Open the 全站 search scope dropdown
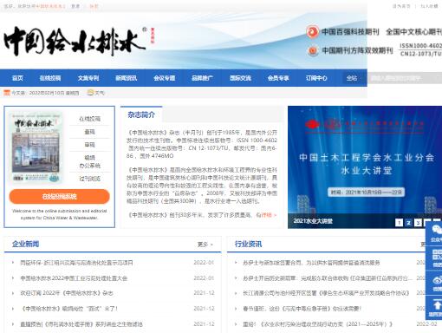 pyautogui.click(x=352, y=78)
